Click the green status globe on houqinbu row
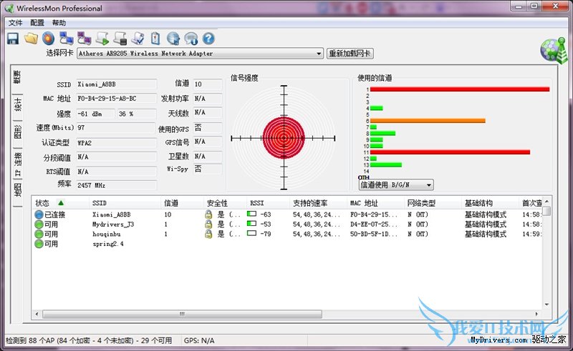Screen dimensions: 573x351 click(x=39, y=234)
